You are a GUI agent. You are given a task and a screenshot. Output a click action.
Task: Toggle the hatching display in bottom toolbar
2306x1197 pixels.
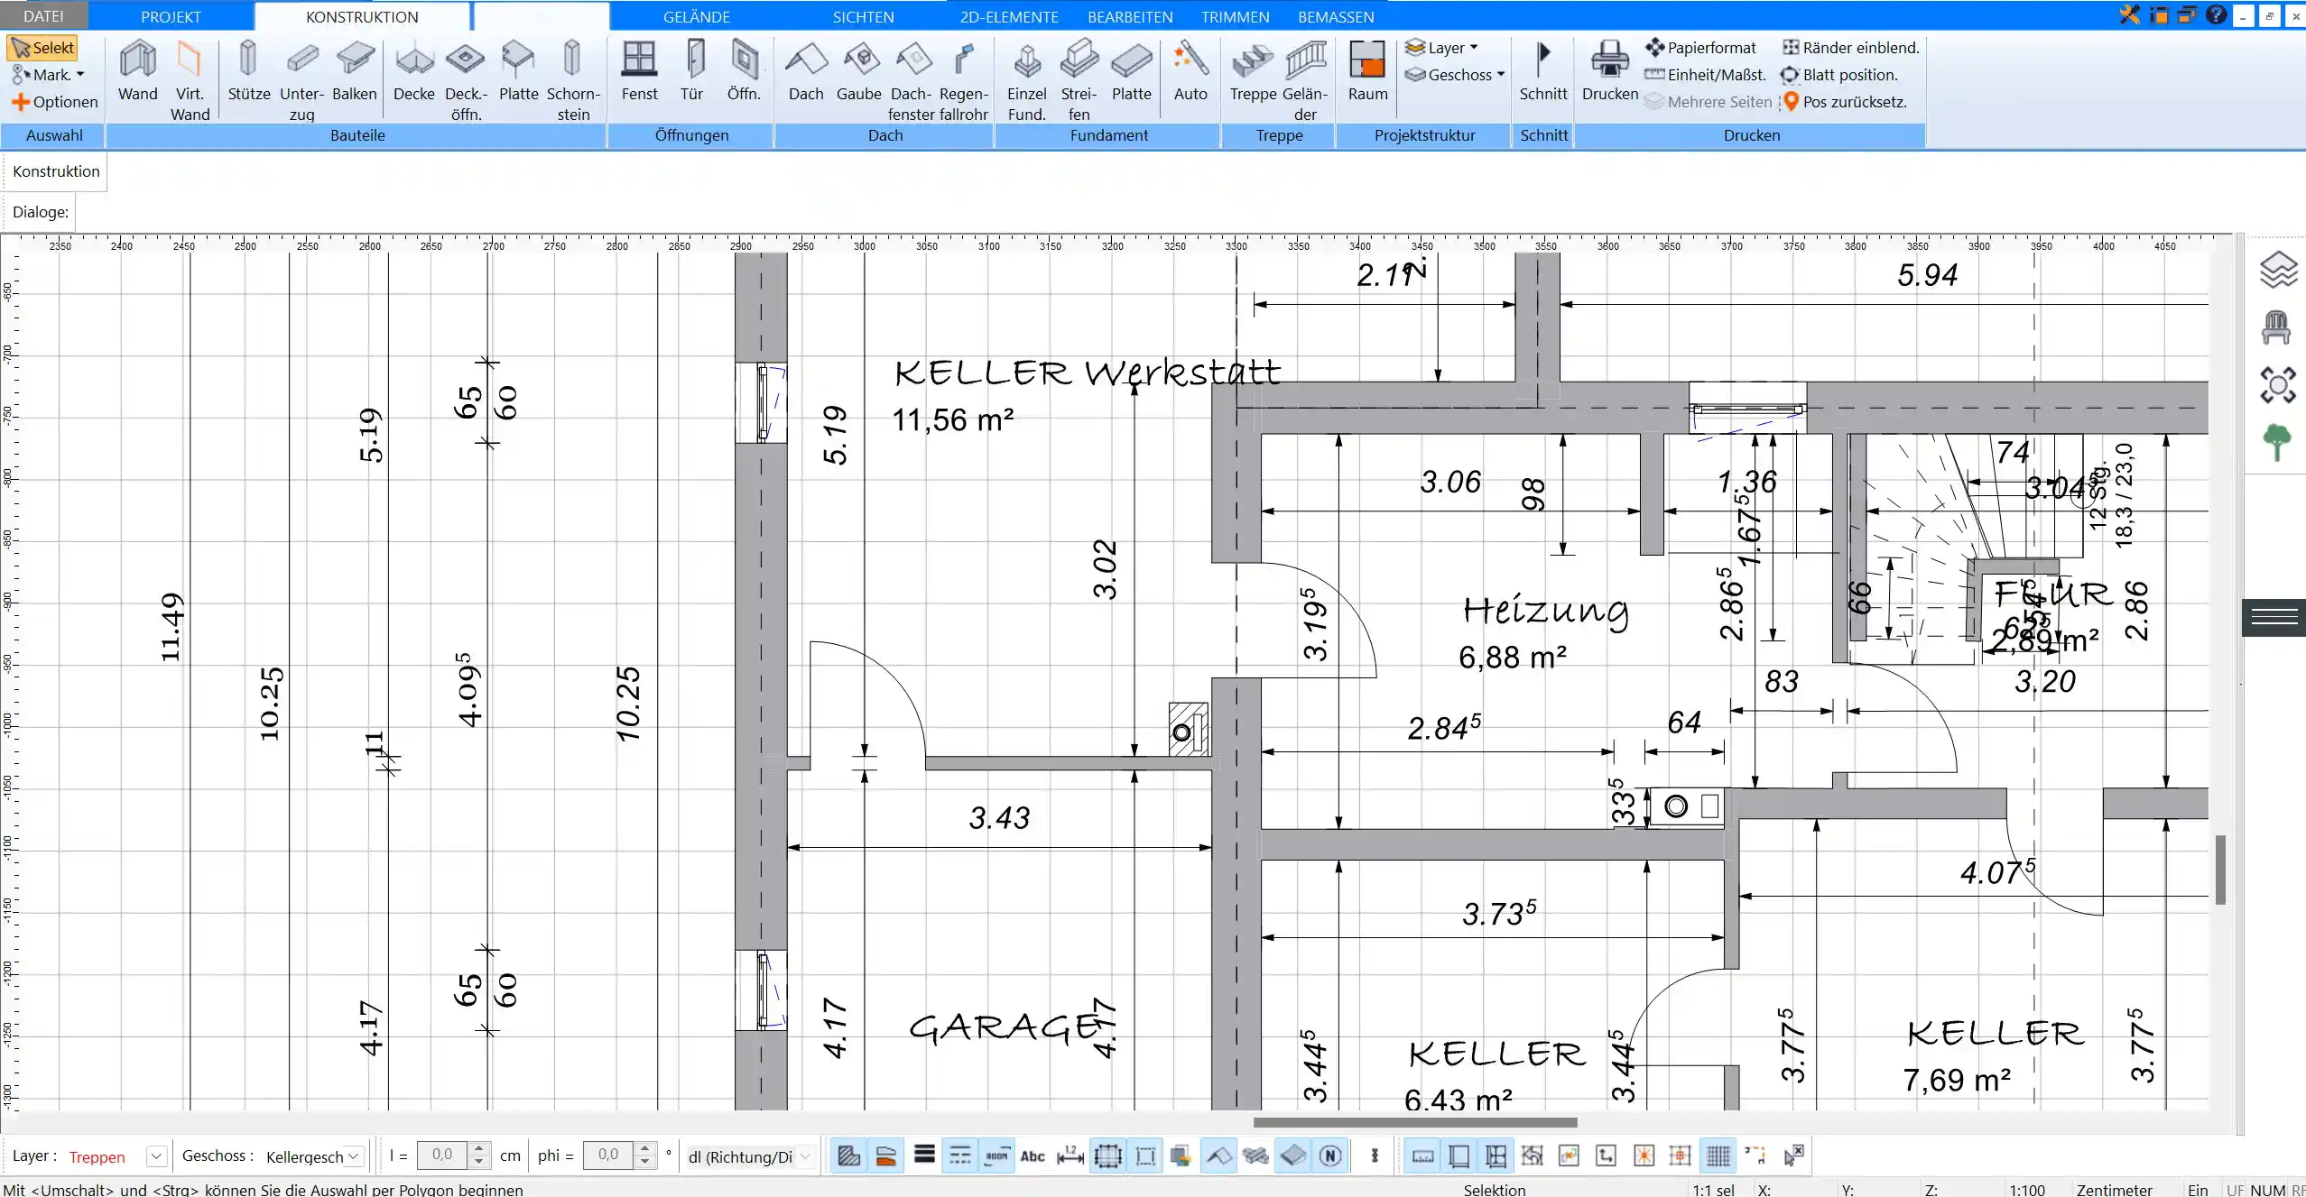848,1156
